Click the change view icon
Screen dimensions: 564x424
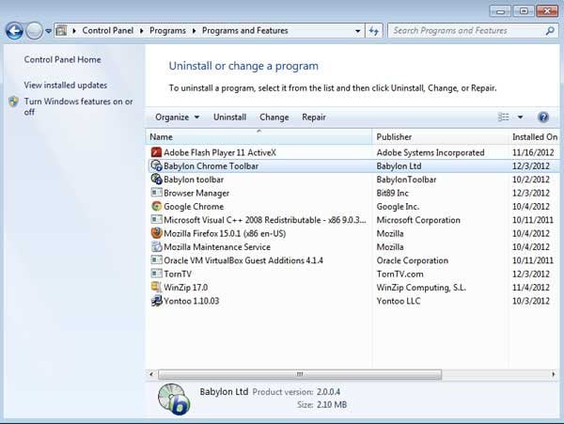tap(503, 117)
